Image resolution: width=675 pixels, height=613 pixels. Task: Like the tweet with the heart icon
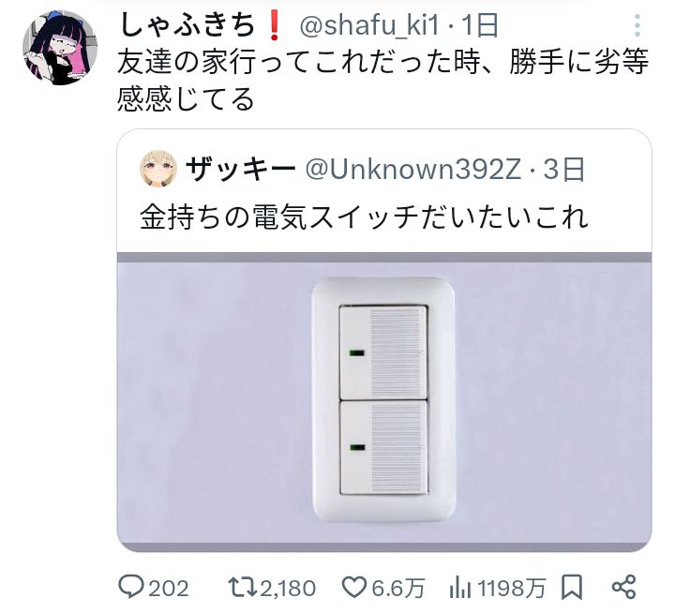353,587
